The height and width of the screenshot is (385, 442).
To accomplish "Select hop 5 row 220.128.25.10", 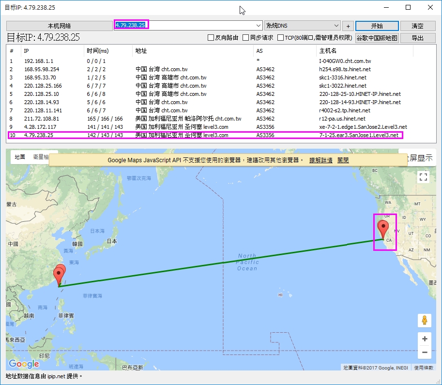I will (209, 93).
